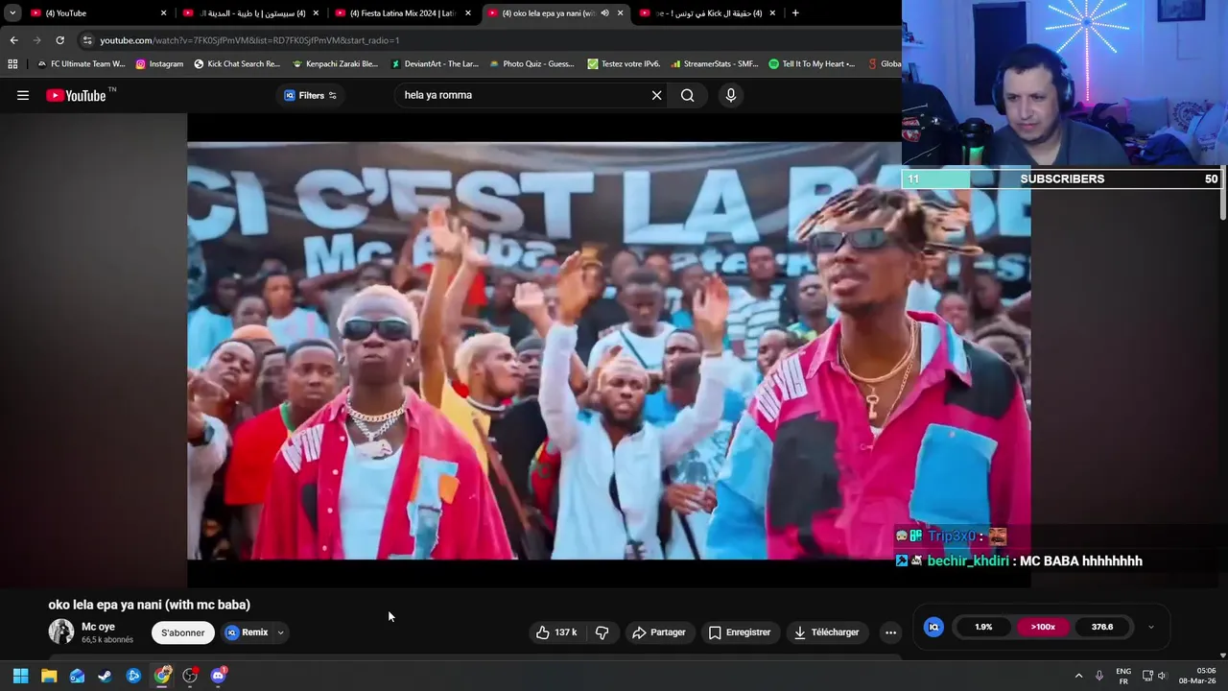Viewport: 1228px width, 691px height.
Task: Open the Chrome apps grid in bookmarks bar
Action: (x=12, y=64)
